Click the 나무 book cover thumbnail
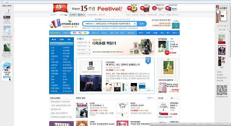The image size is (231, 126). 168,68
